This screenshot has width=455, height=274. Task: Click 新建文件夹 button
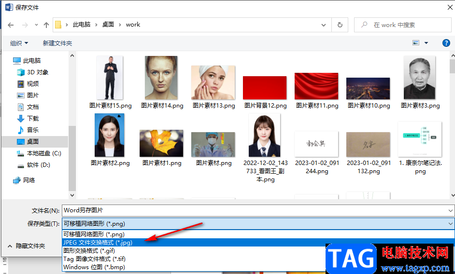(57, 43)
